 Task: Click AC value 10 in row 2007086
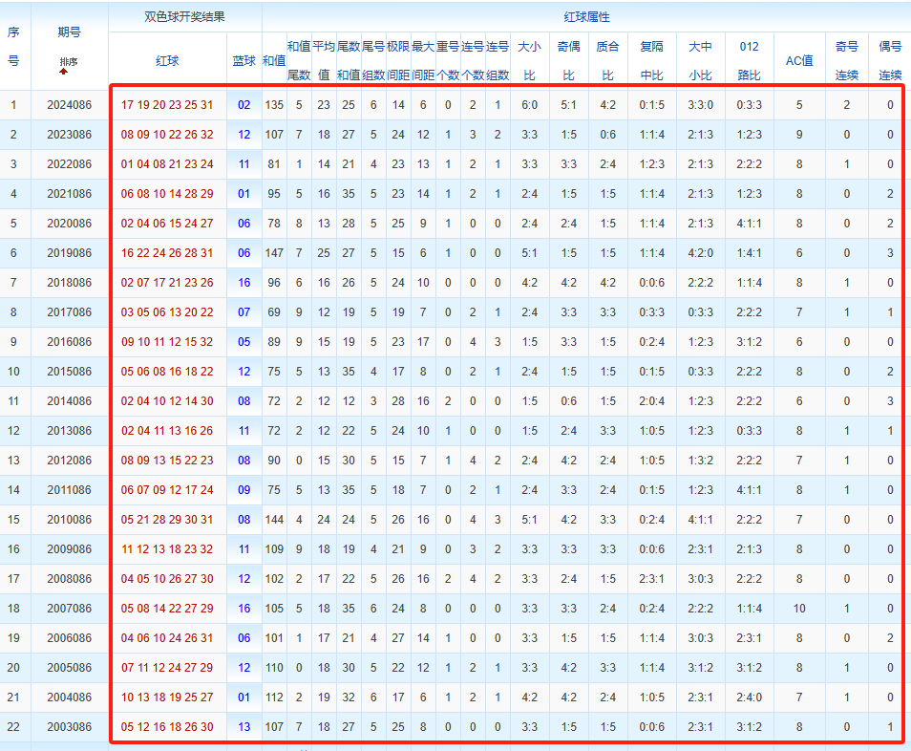[x=799, y=610]
